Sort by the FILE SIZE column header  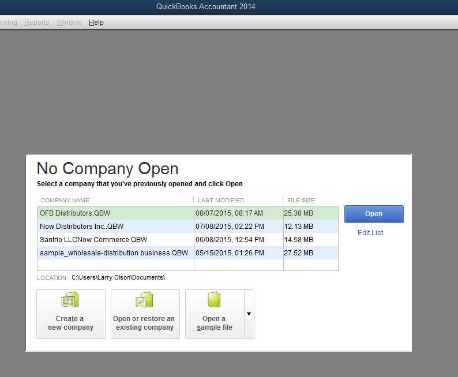pos(301,201)
